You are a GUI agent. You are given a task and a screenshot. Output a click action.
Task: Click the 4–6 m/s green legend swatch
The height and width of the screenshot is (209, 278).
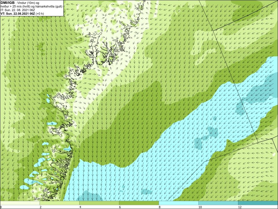[99, 203]
